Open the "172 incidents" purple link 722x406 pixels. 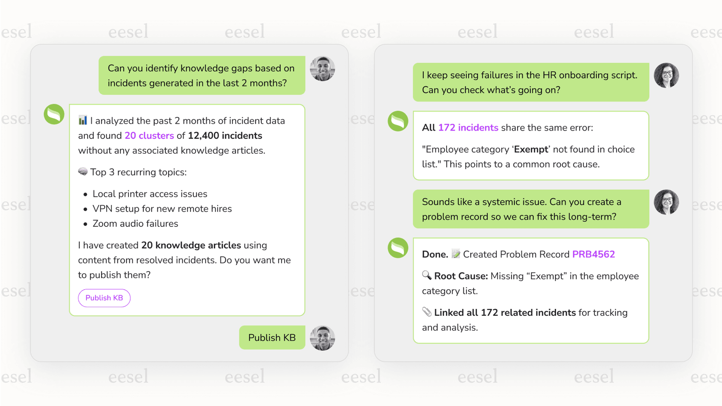pos(468,128)
